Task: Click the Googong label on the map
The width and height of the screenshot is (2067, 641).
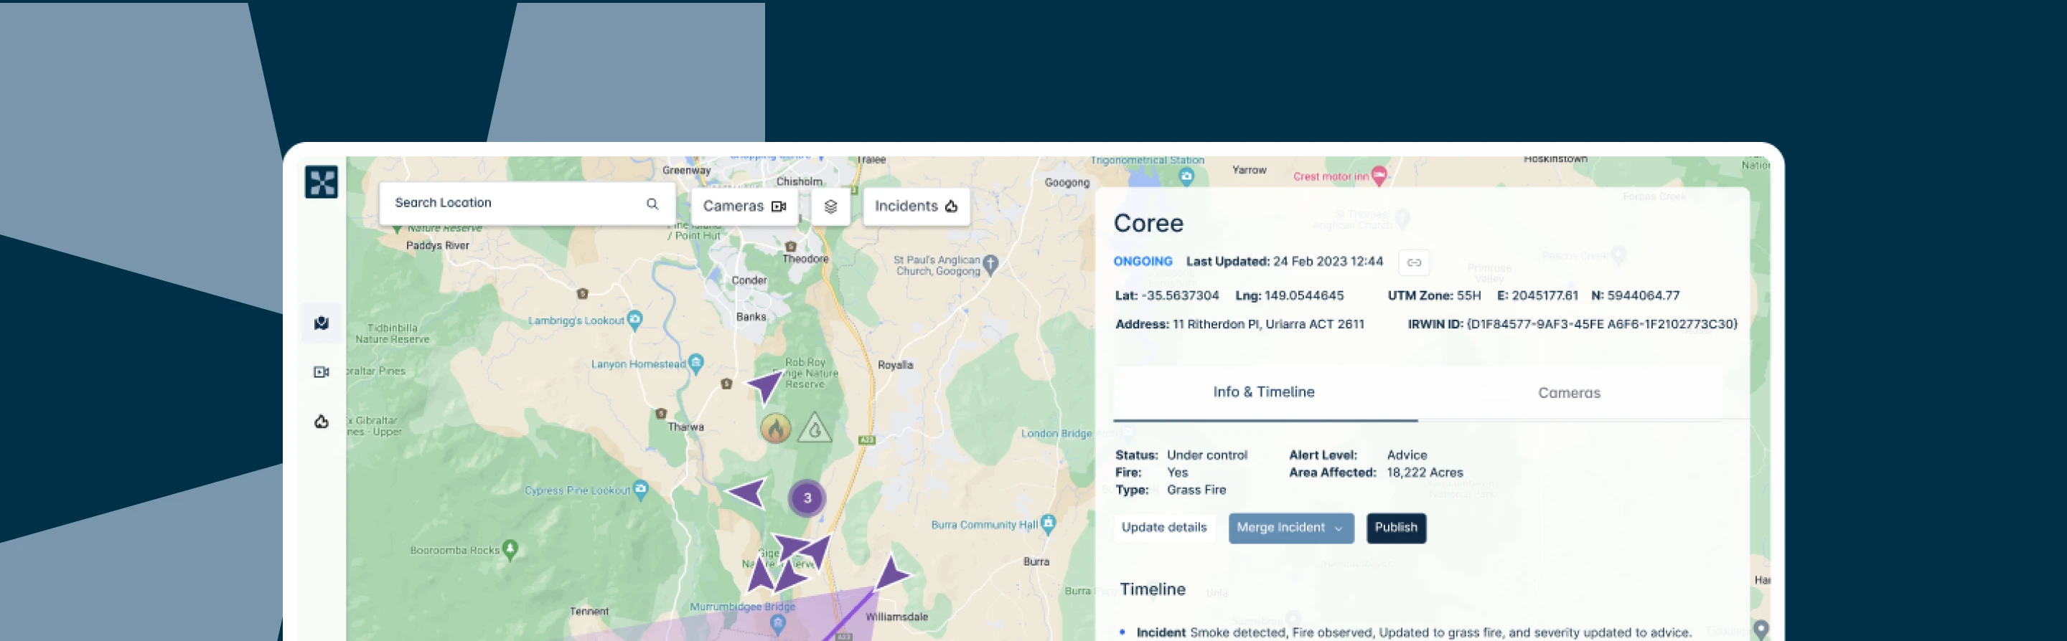Action: (1067, 183)
